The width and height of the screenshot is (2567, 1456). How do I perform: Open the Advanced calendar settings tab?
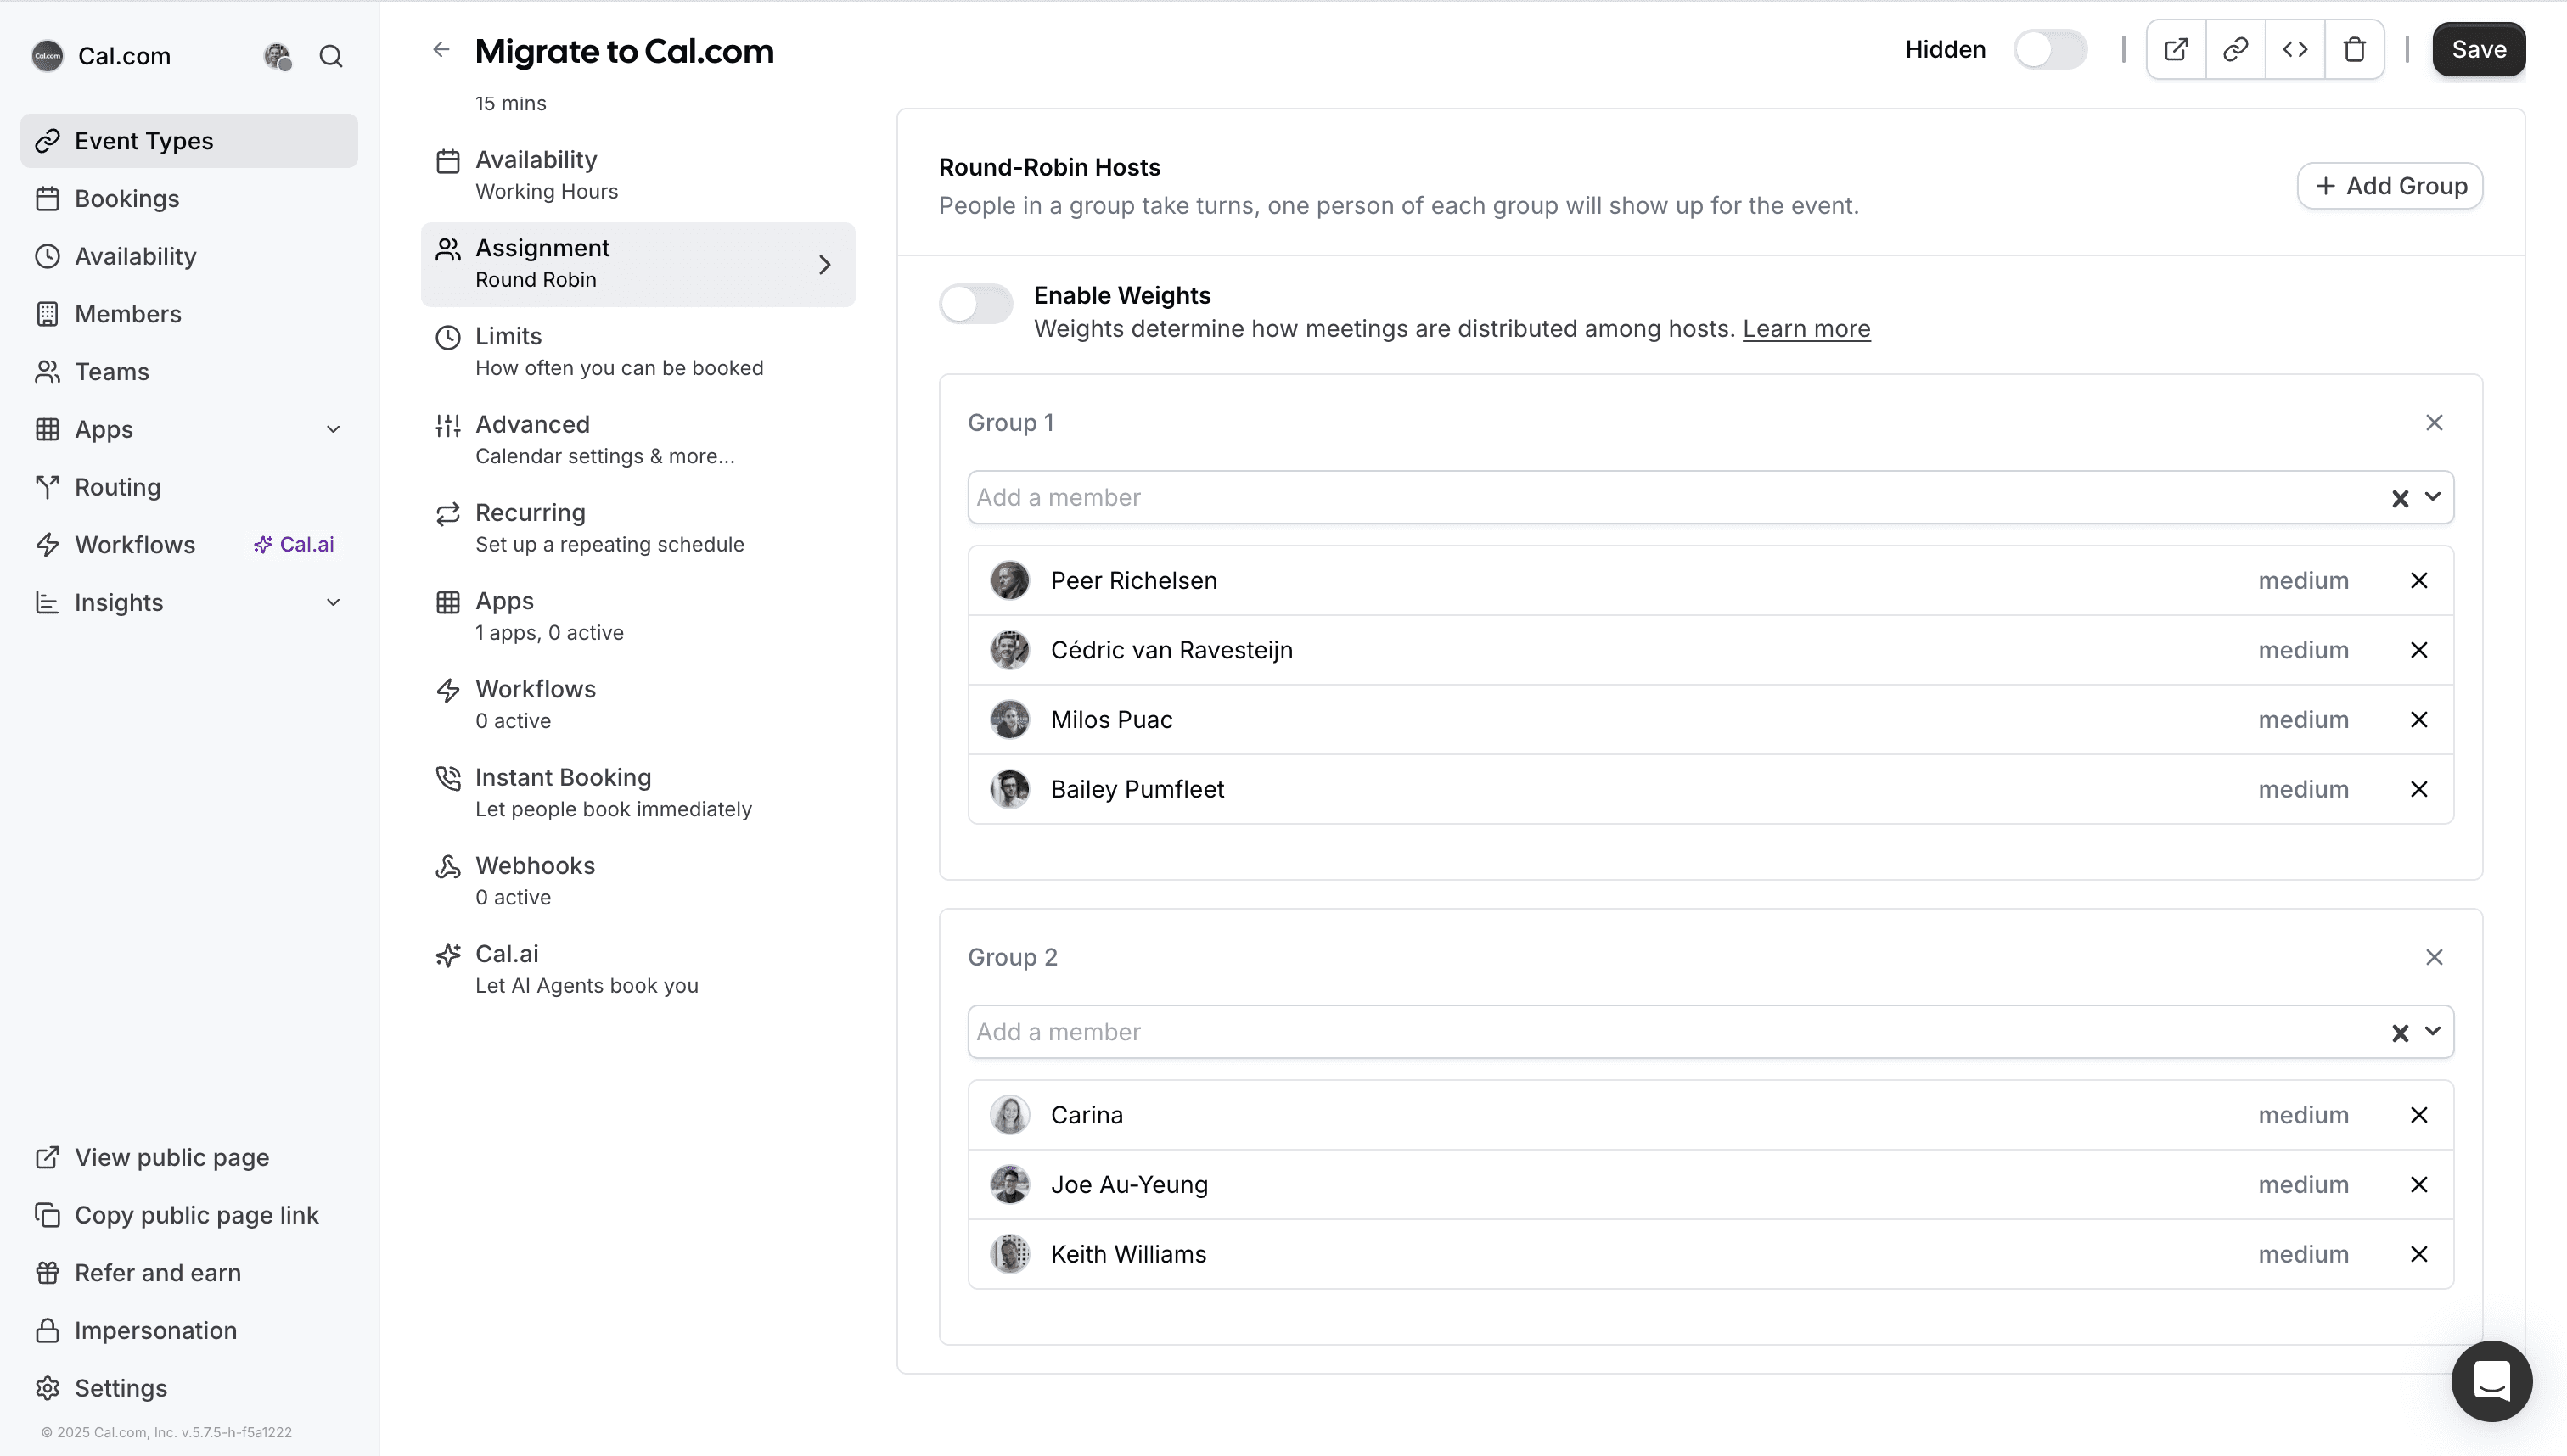click(638, 440)
